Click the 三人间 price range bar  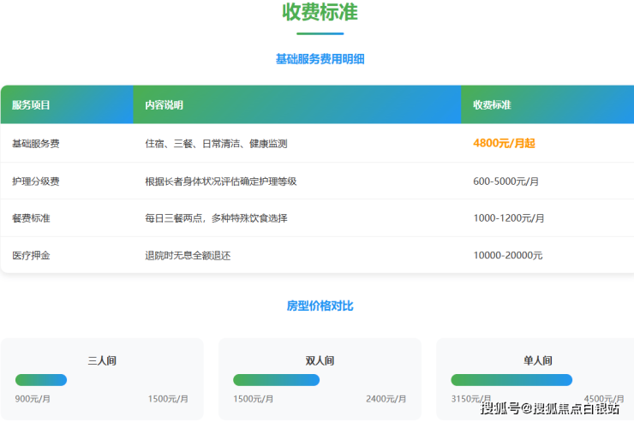point(41,379)
